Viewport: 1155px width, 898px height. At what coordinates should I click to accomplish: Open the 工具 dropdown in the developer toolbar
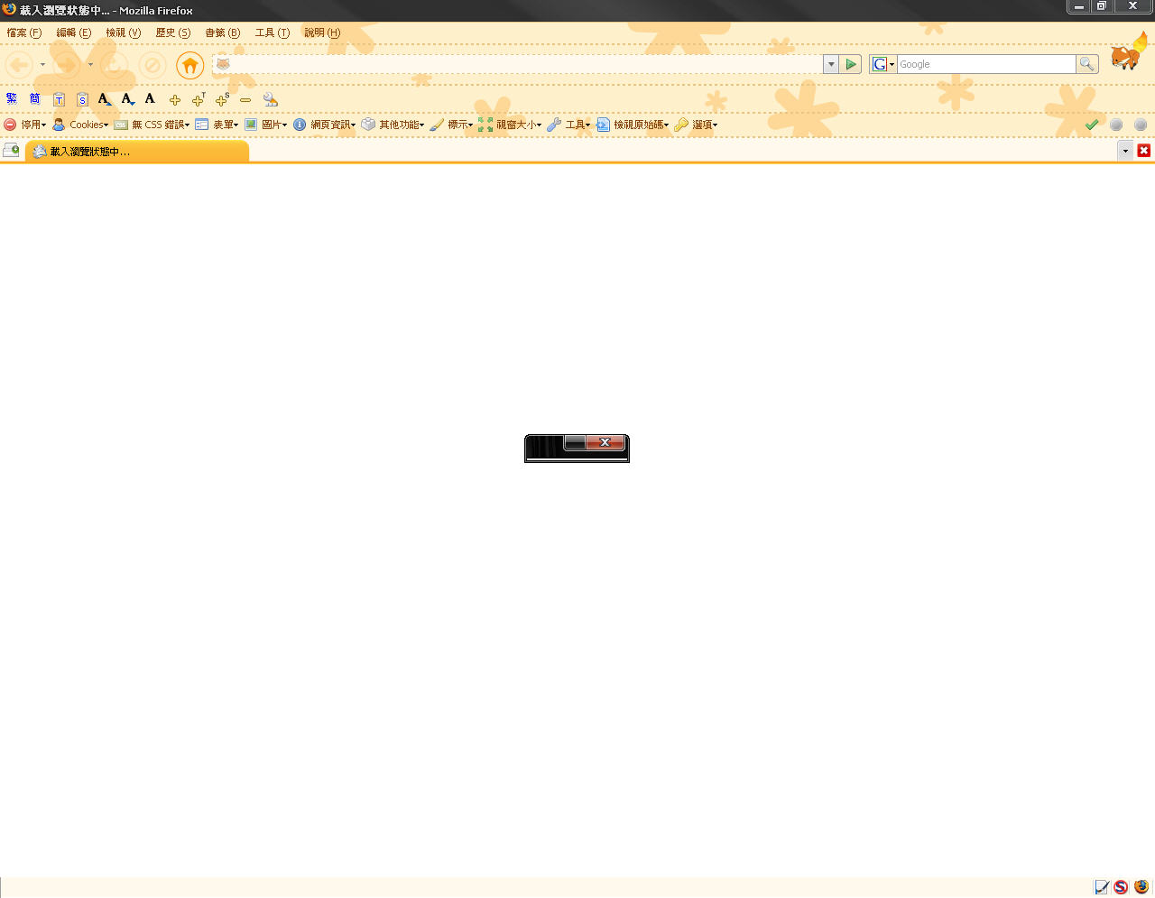click(x=568, y=125)
